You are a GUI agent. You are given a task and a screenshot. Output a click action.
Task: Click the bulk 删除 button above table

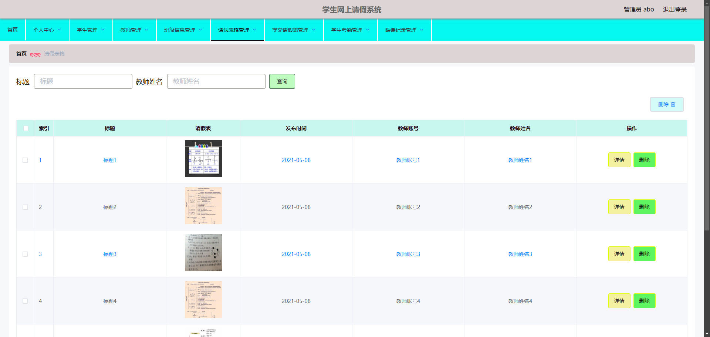point(667,104)
